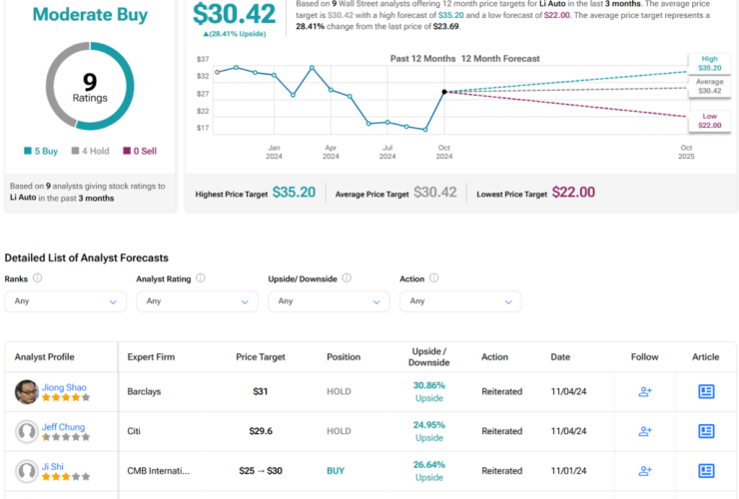Open the CMB International article icon
Screen dimensions: 739x499
point(706,471)
